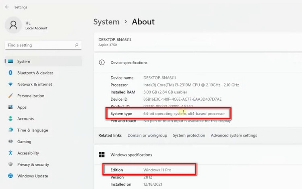Click the 64-bit operating system value
Image resolution: width=302 pixels, height=189 pixels.
(184, 114)
